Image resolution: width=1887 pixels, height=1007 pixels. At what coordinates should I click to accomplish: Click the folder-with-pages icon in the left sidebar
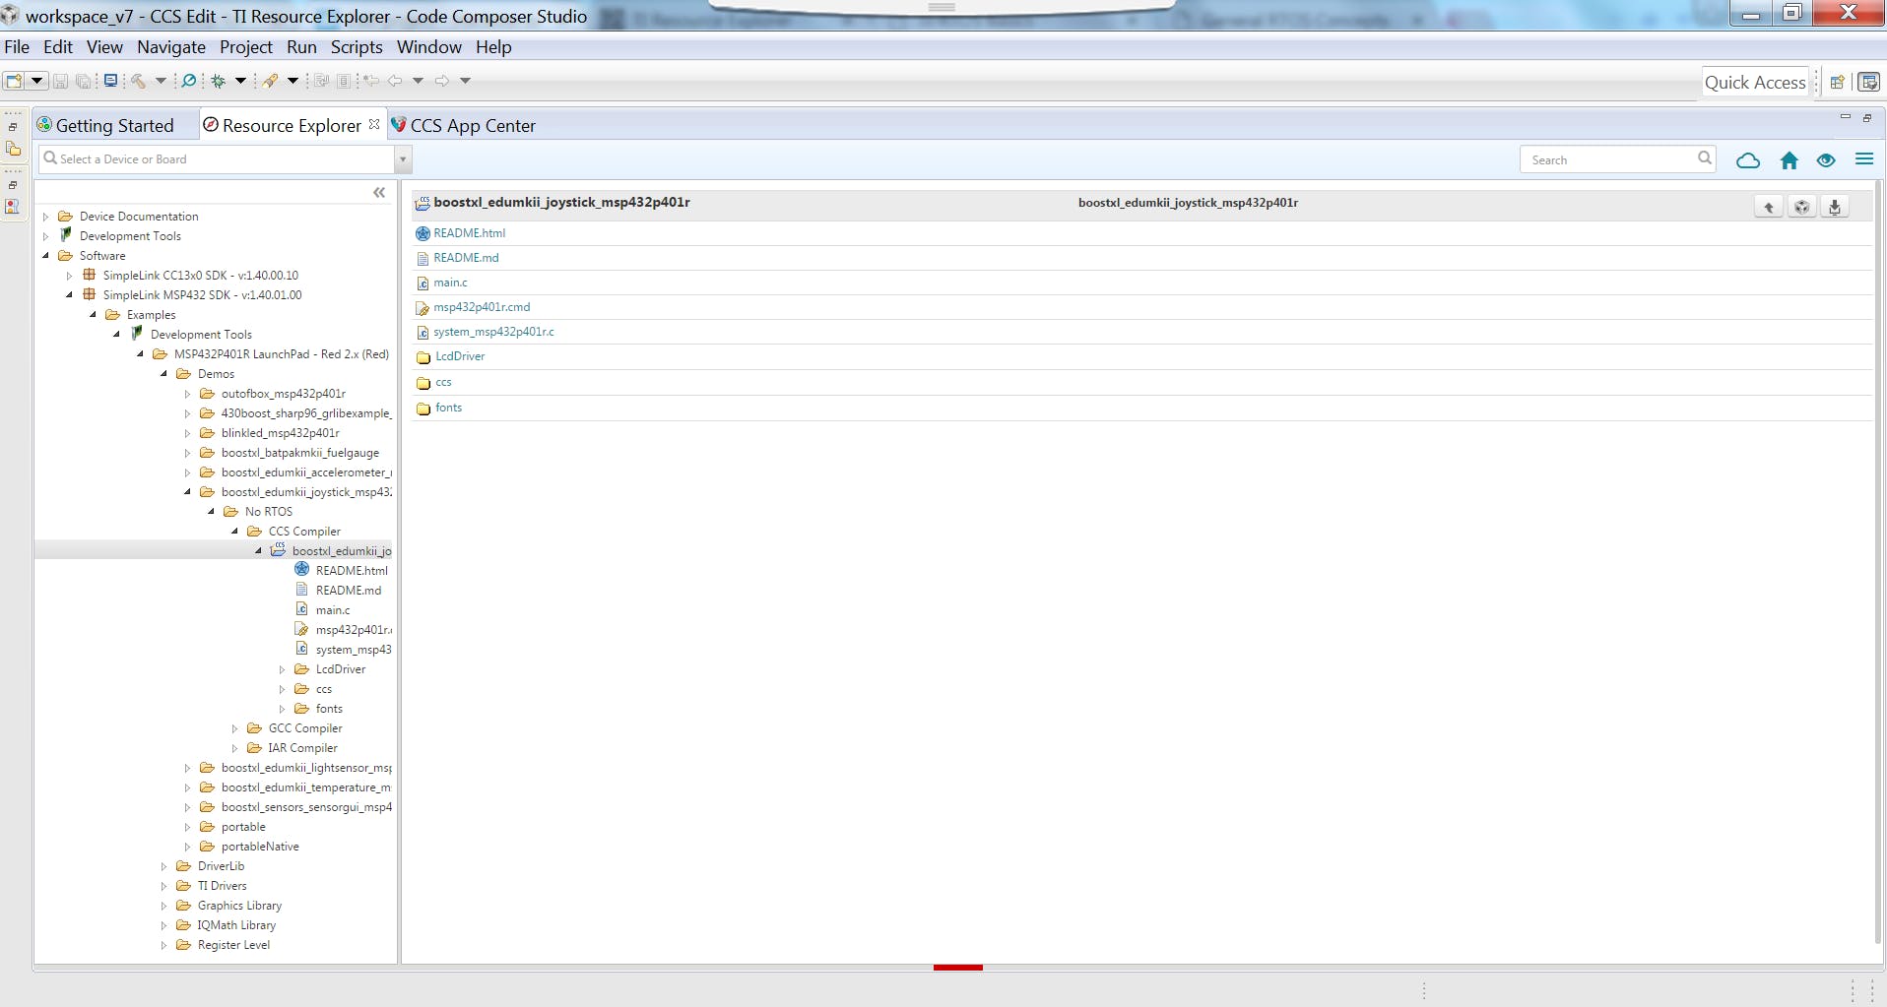tap(13, 149)
